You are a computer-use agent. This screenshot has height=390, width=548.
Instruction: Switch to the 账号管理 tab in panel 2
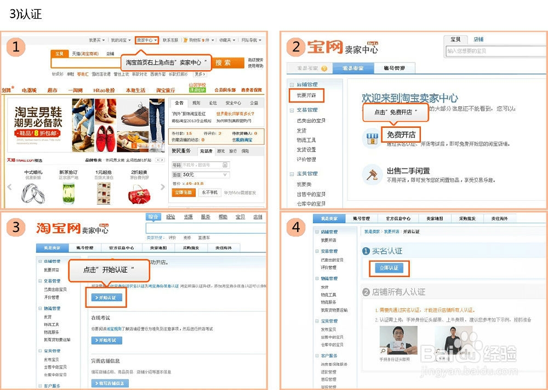point(394,68)
